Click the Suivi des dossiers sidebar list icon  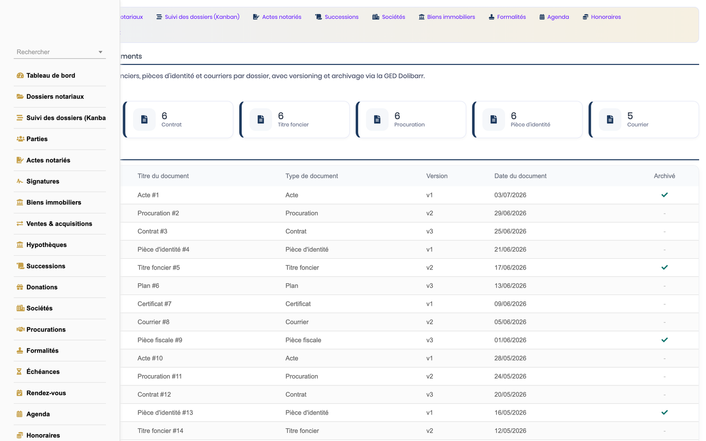[x=20, y=118]
